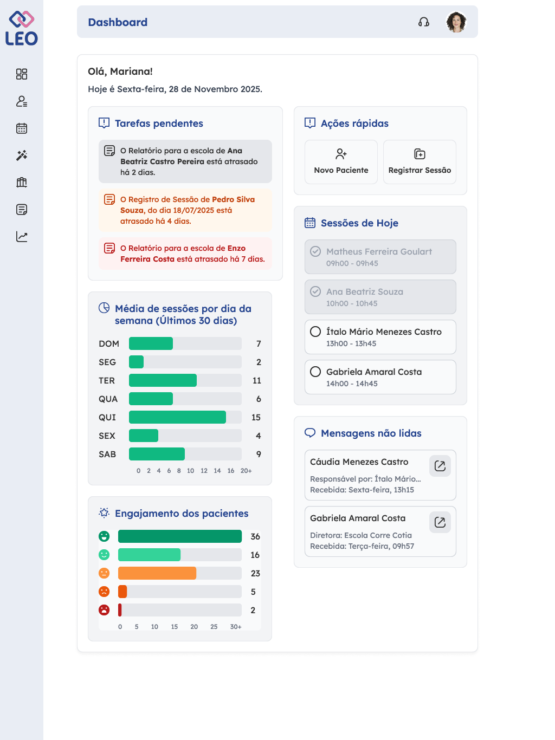Uncheck Ana Beatriz Souza completed session

point(315,291)
